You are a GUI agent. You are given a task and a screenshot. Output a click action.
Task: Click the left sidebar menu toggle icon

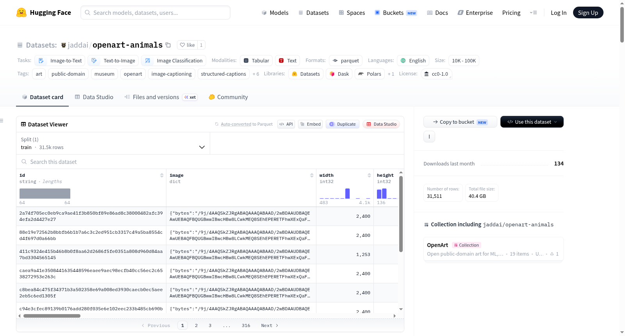[2, 121]
